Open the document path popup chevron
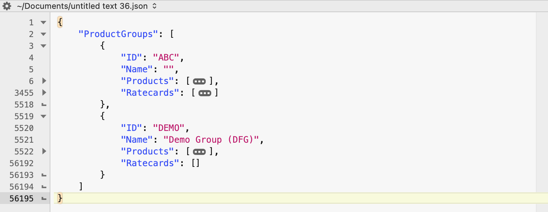The height and width of the screenshot is (212, 548). (x=154, y=6)
